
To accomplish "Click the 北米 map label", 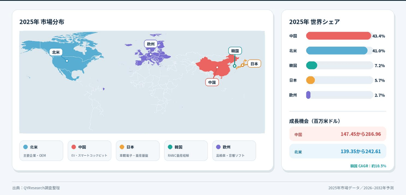I will click(x=56, y=52).
